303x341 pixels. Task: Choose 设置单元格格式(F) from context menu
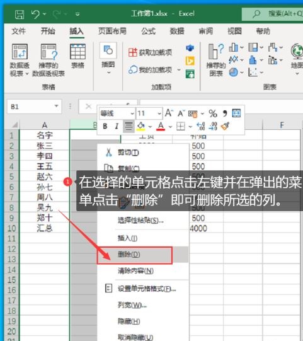[143, 289]
